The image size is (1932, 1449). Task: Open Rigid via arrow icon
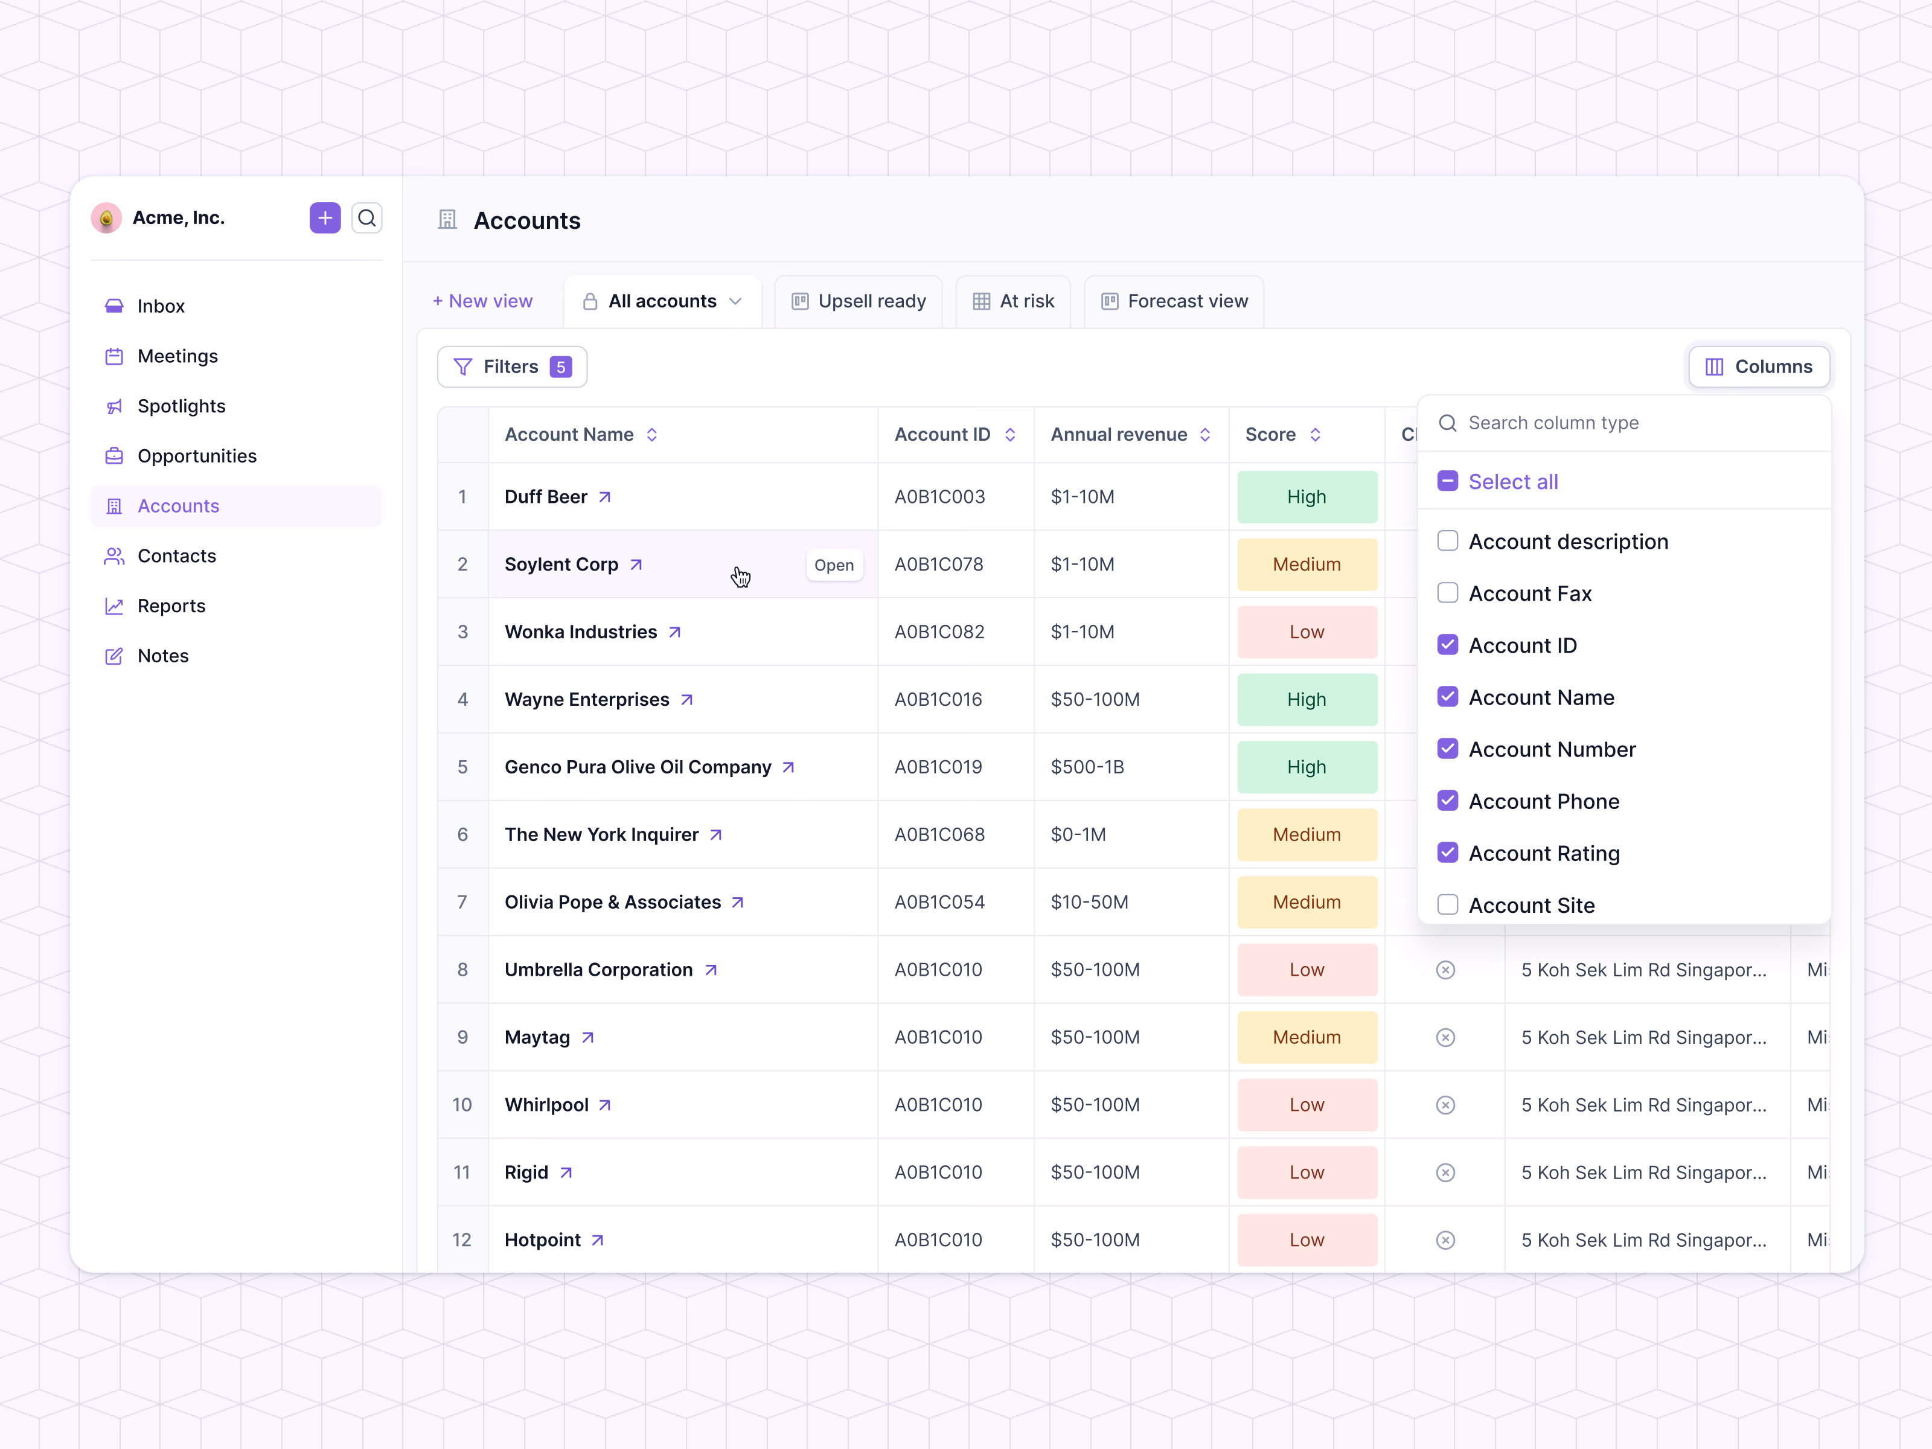[x=566, y=1172]
